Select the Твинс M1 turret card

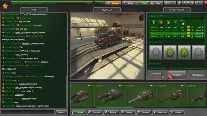[110, 95]
